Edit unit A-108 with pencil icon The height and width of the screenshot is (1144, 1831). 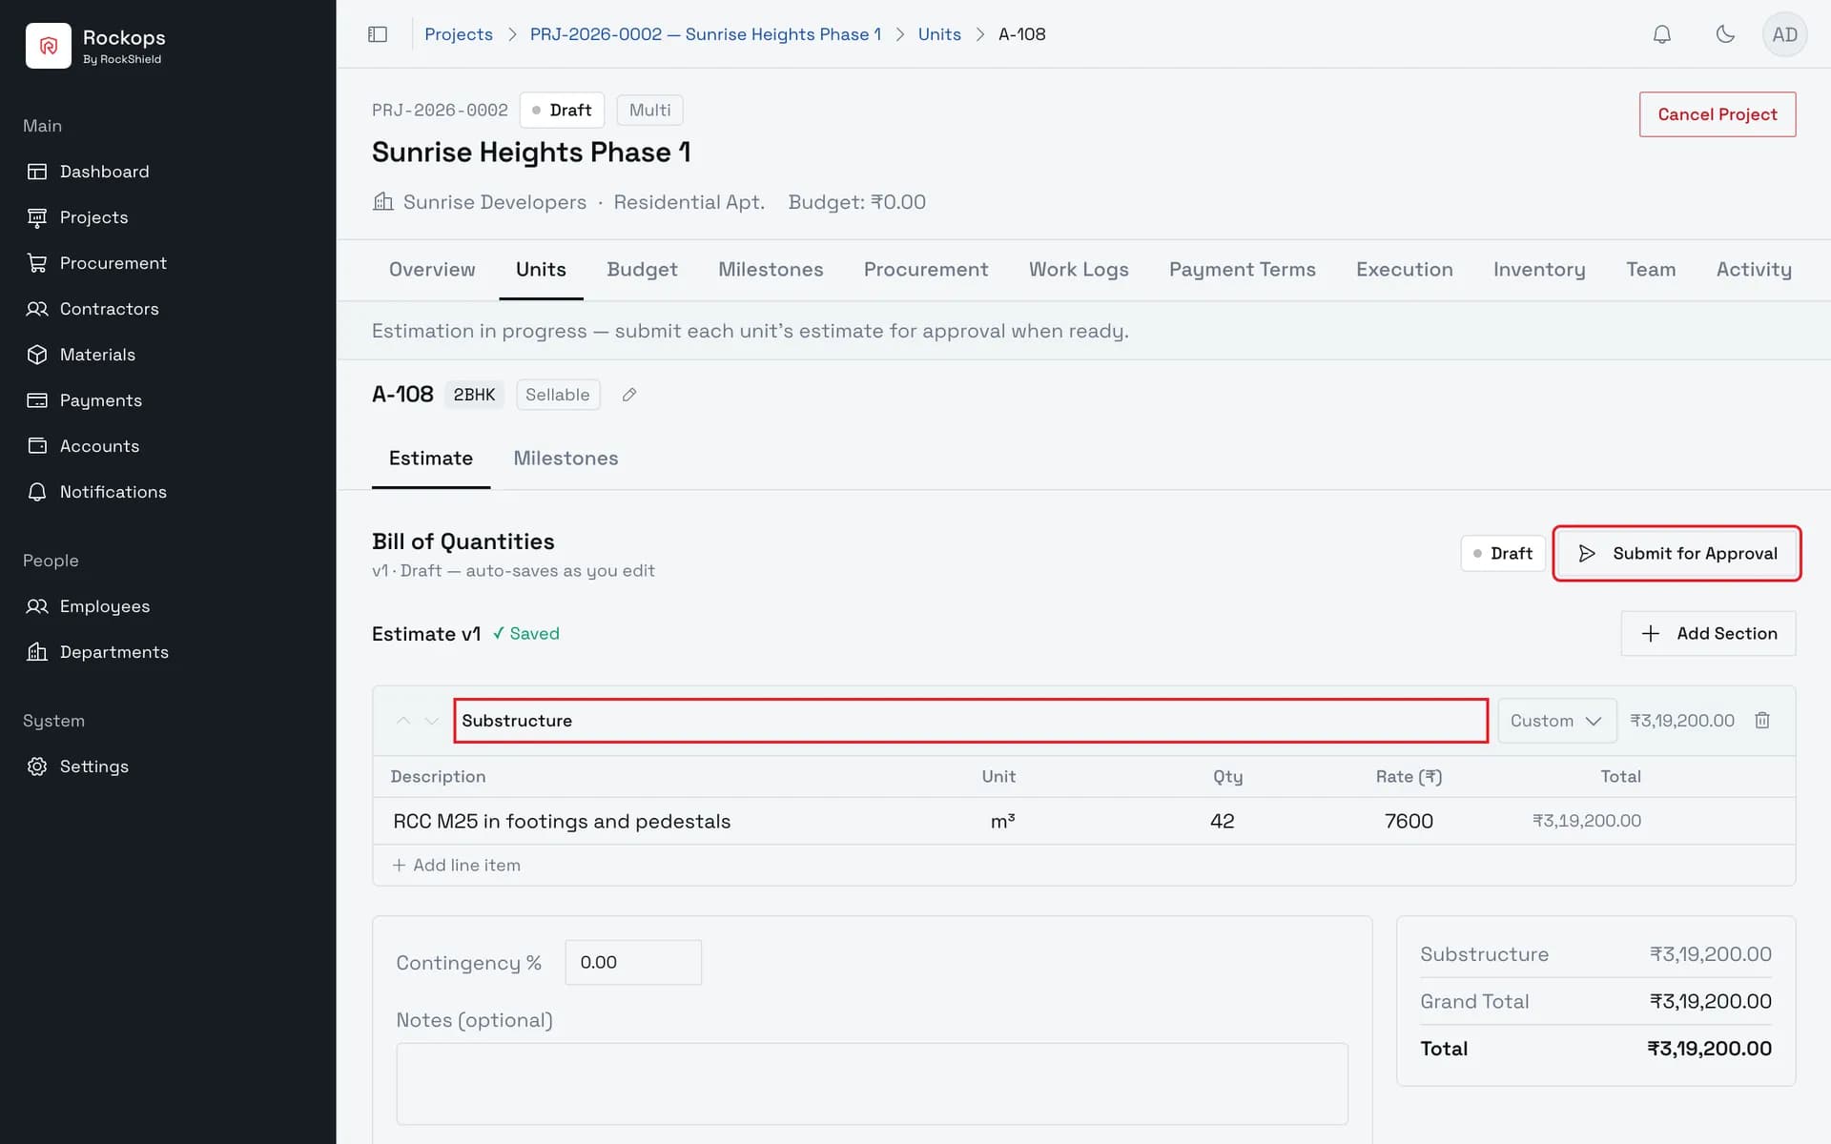click(x=629, y=395)
